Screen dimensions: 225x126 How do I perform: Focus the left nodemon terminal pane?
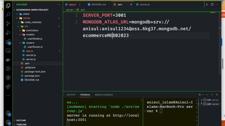103,112
